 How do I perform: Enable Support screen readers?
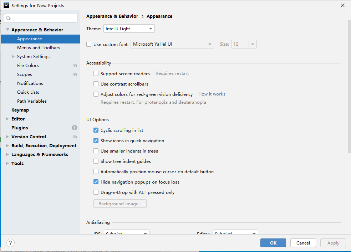(x=96, y=73)
